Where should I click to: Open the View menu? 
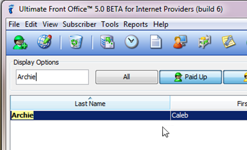click(50, 25)
